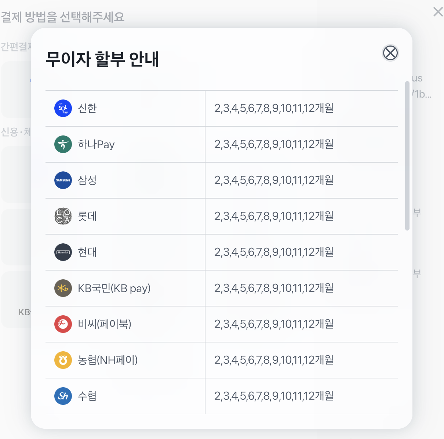Image resolution: width=444 pixels, height=439 pixels.
Task: Click the 삼성 installment months text
Action: (274, 180)
